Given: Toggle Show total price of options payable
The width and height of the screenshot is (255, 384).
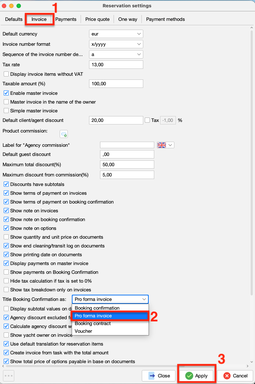Looking at the screenshot, I should click(6, 361).
